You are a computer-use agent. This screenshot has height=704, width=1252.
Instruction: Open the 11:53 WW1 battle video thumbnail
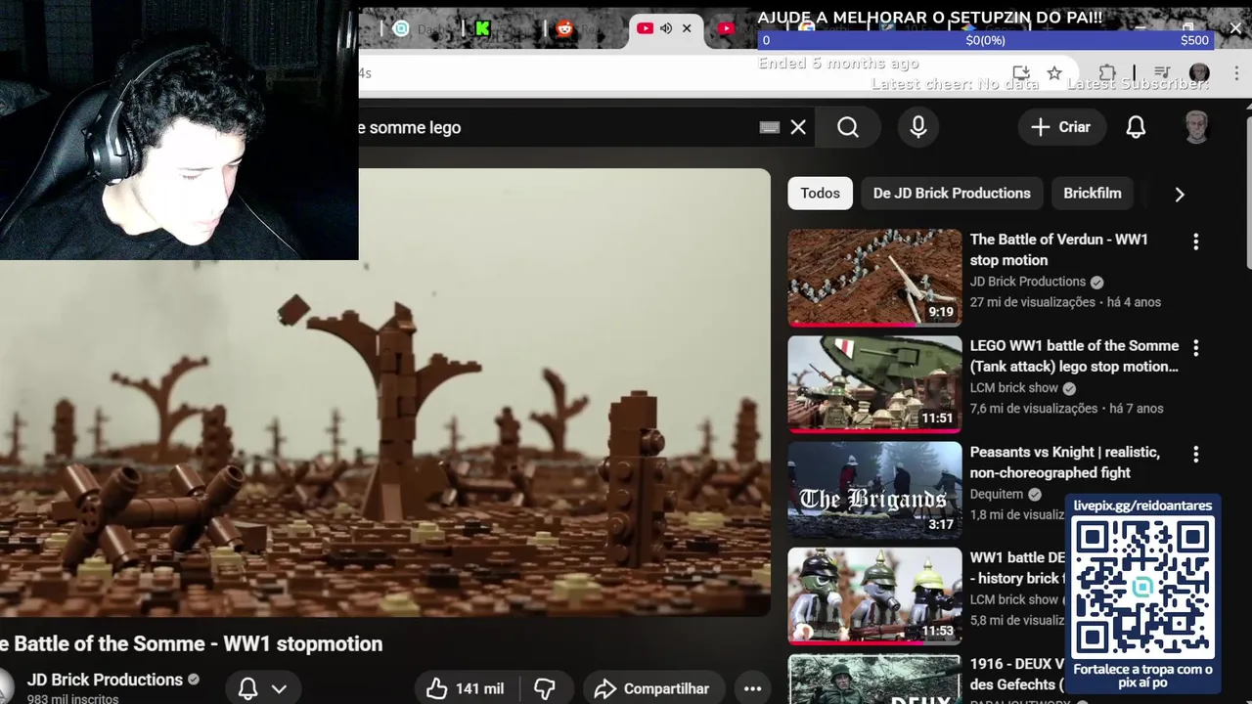click(x=874, y=596)
